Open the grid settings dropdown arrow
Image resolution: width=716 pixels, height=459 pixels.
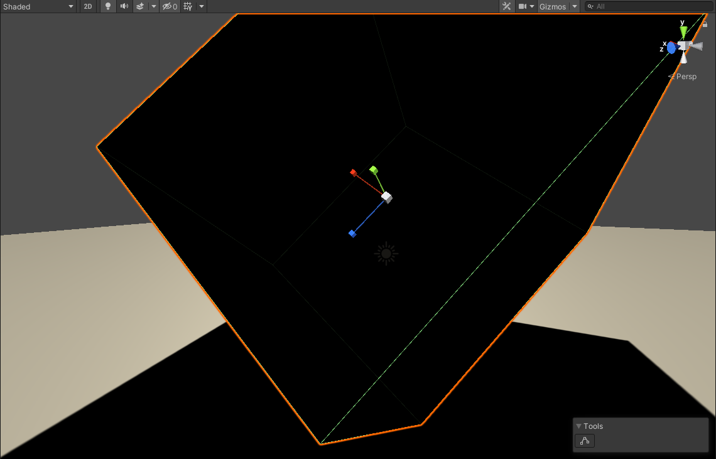click(x=202, y=6)
